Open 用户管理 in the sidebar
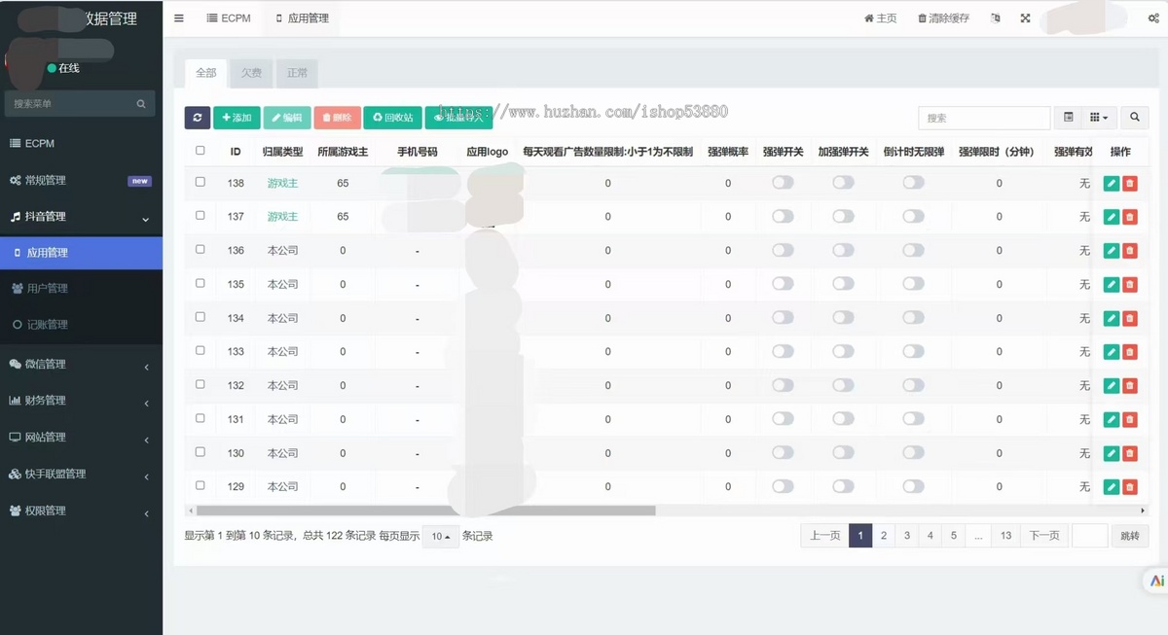This screenshot has width=1168, height=635. click(81, 289)
